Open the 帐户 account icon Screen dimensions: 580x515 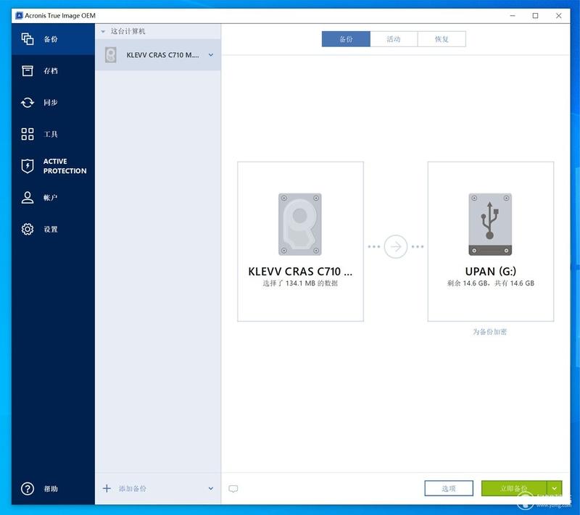click(x=28, y=198)
